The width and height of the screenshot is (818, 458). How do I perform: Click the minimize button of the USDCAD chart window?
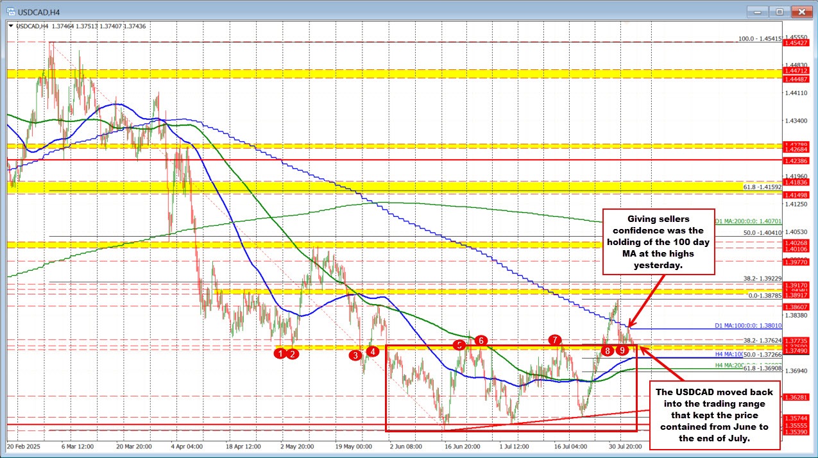click(757, 11)
